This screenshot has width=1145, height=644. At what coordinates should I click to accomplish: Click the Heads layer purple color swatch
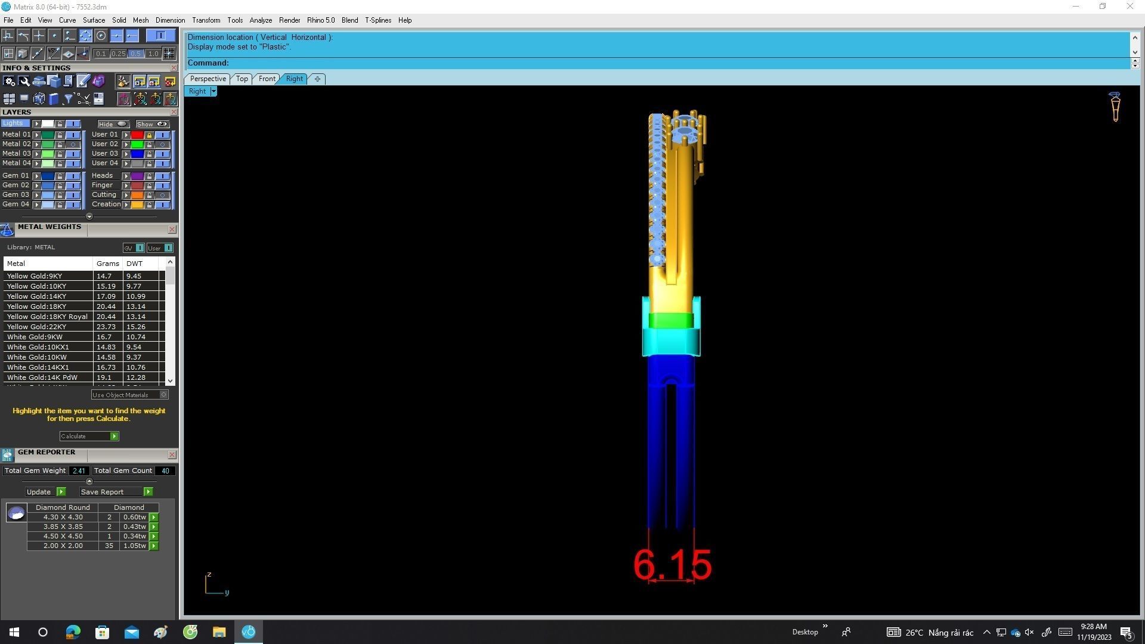[x=137, y=176]
